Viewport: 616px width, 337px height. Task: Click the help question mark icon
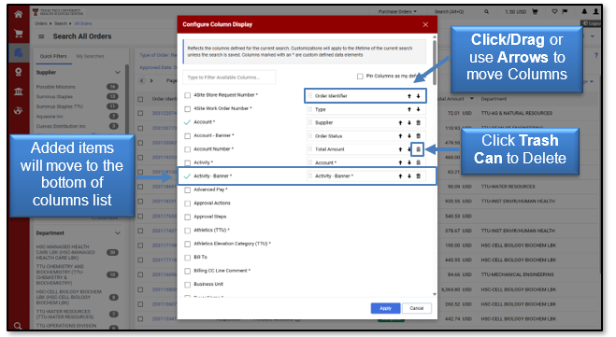pos(596,56)
